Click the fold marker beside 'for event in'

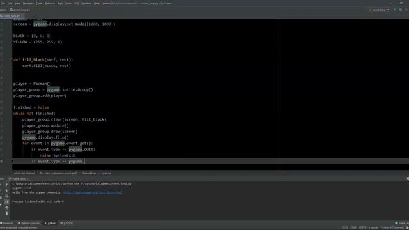tap(12, 143)
